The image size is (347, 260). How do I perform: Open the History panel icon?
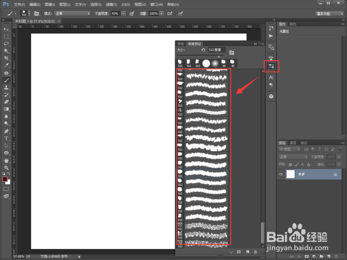click(271, 28)
